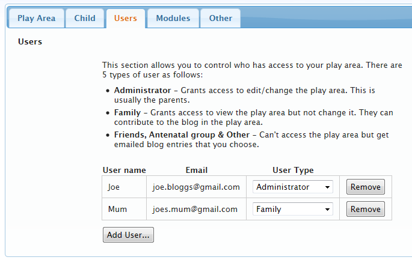Viewport: 412px width, 263px height.
Task: Remove the user Joe
Action: pyautogui.click(x=366, y=187)
